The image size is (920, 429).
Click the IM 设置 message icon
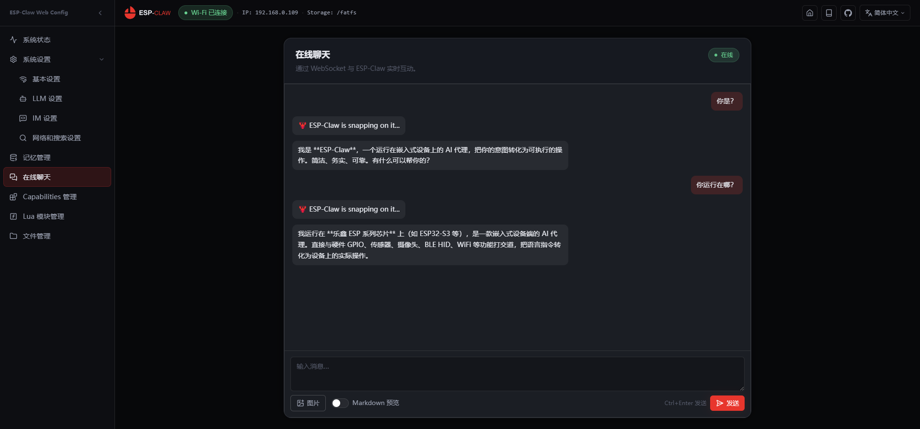[x=23, y=118]
